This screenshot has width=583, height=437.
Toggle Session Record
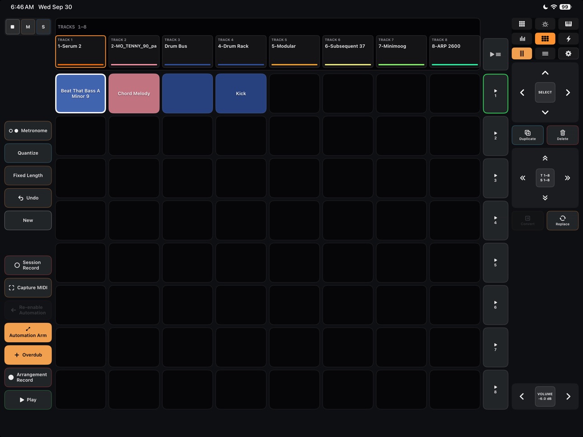28,265
